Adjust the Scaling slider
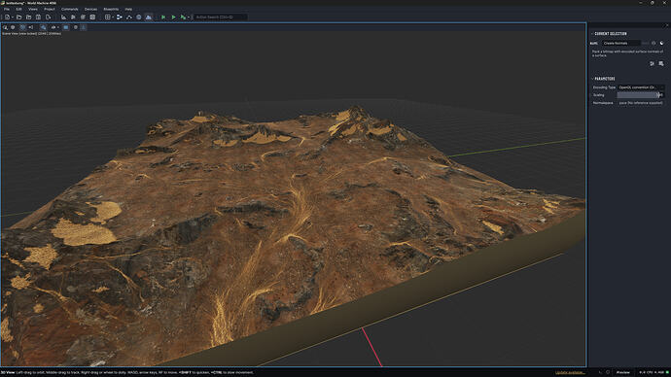This screenshot has width=671, height=377. point(640,95)
